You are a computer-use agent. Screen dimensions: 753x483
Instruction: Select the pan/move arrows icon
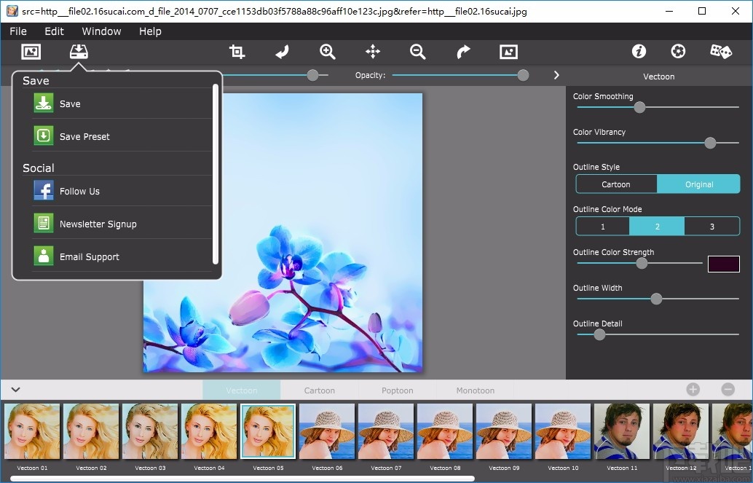[373, 52]
